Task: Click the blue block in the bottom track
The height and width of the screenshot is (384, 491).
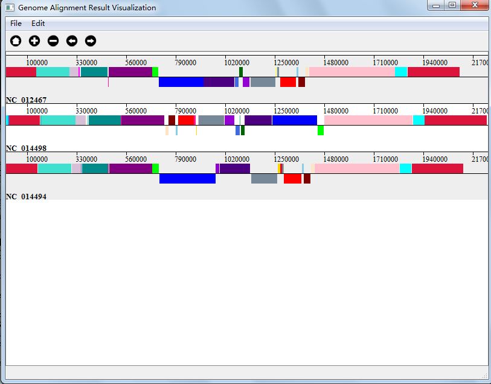Action: click(x=188, y=178)
